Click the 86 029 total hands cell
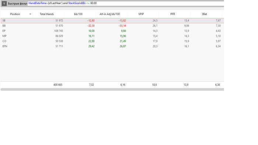Image resolution: width=258 pixels, height=145 pixels. pyautogui.click(x=59, y=36)
